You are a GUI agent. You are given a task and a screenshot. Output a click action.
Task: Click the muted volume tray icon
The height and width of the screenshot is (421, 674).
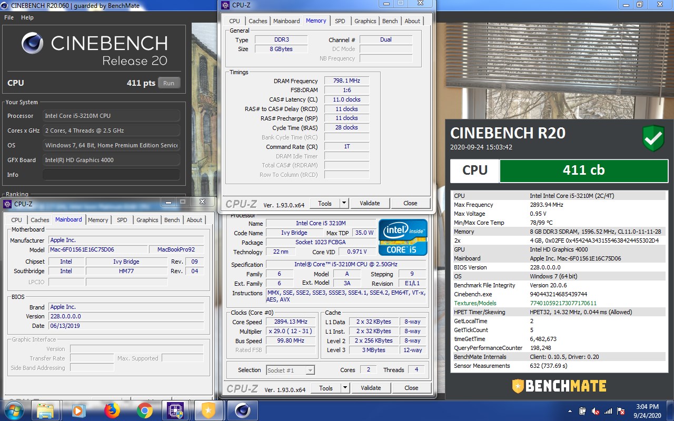[596, 411]
